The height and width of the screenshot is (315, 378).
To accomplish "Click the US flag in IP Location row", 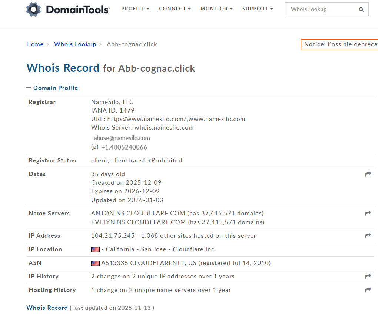I will 95,249.
